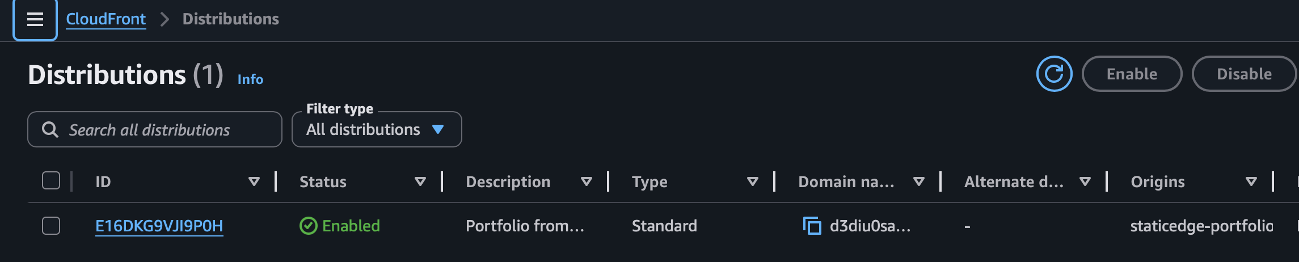Click the search magnifier icon
The height and width of the screenshot is (262, 1299).
pyautogui.click(x=50, y=130)
